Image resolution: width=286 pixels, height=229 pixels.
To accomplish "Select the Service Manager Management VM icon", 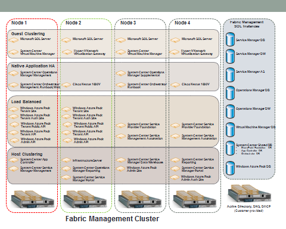I will point(14,169).
